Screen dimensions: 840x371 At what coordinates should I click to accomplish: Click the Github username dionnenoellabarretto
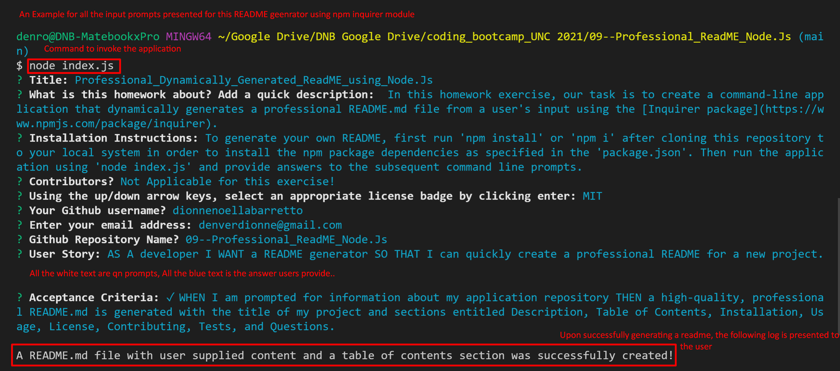coord(237,211)
